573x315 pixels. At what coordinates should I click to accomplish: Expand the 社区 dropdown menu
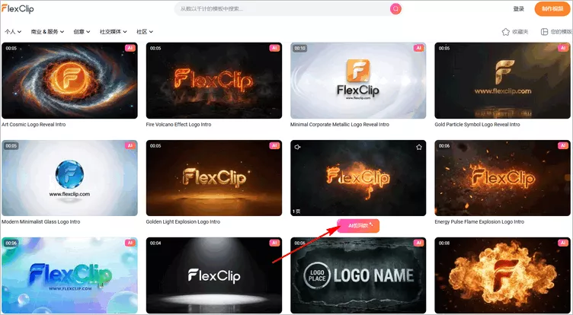coord(145,32)
